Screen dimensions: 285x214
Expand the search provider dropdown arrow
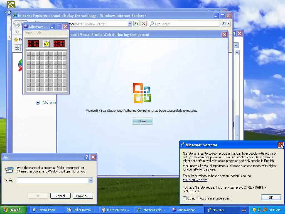click(229, 24)
